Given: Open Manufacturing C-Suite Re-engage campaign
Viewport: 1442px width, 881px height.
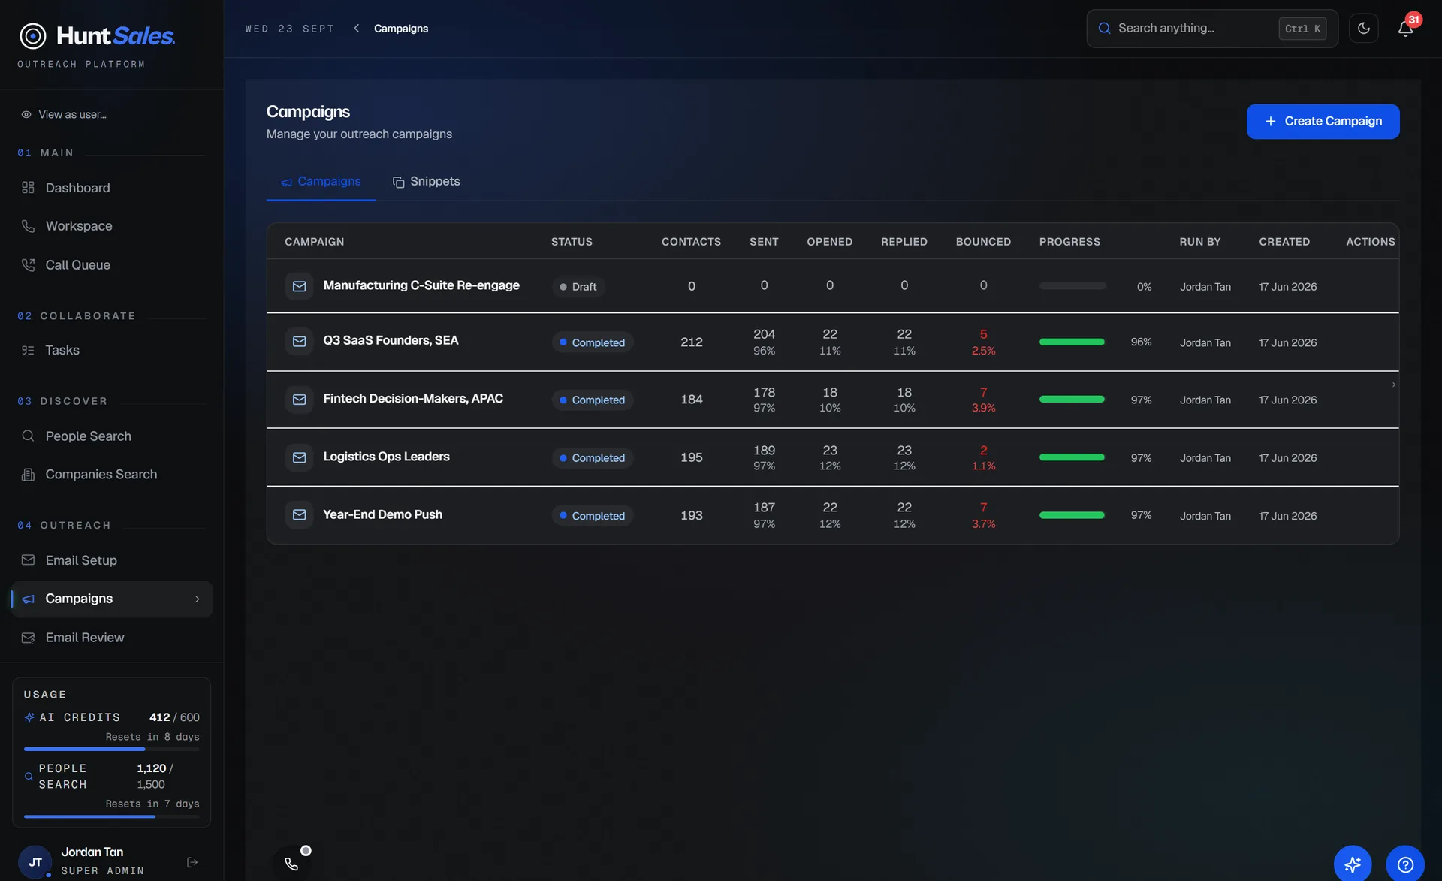Looking at the screenshot, I should (x=421, y=285).
